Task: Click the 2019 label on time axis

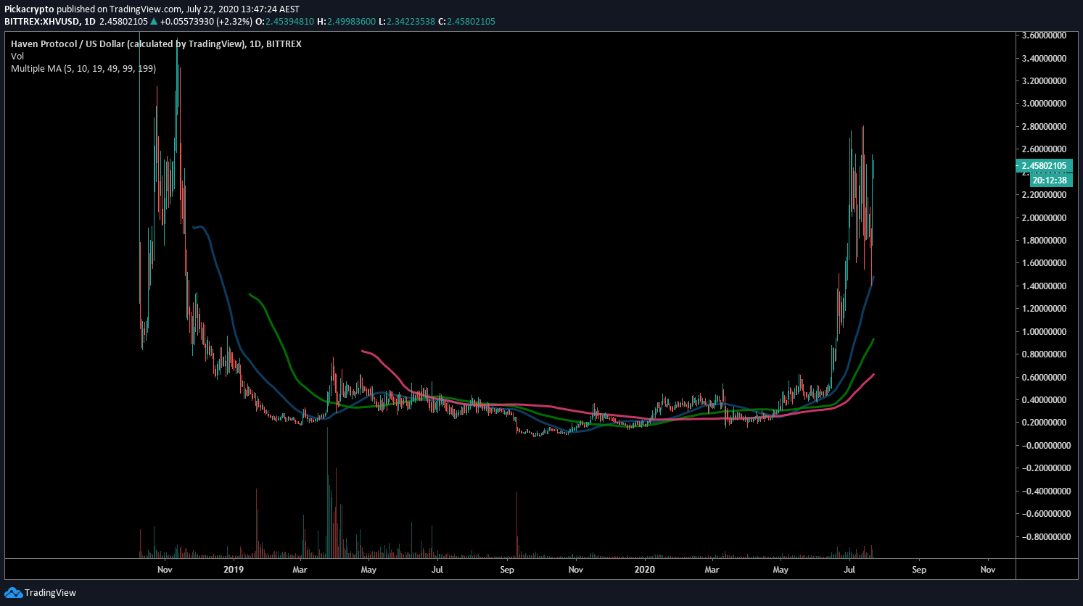Action: pyautogui.click(x=234, y=570)
